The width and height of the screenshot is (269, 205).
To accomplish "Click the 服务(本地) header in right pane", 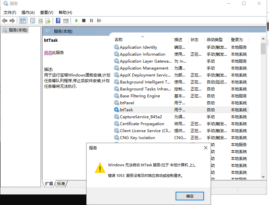I will point(63,31).
